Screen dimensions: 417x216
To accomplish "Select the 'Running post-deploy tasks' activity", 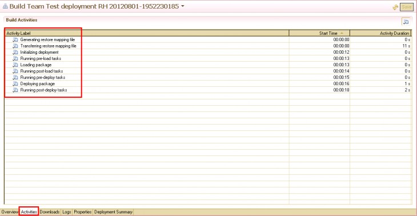I will [43, 90].
